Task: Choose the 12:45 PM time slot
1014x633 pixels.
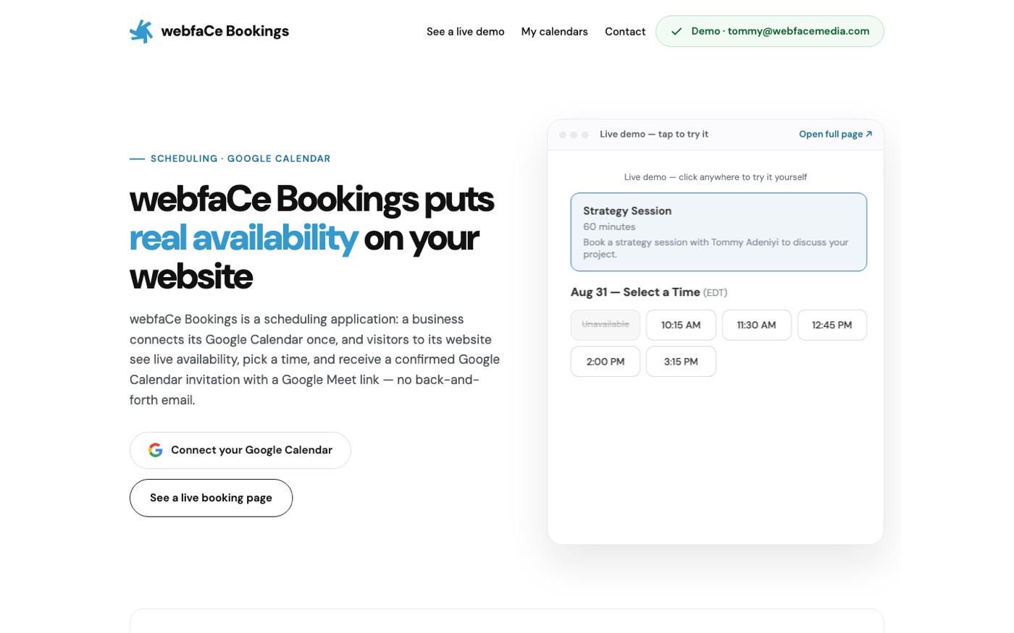Action: [x=832, y=326]
